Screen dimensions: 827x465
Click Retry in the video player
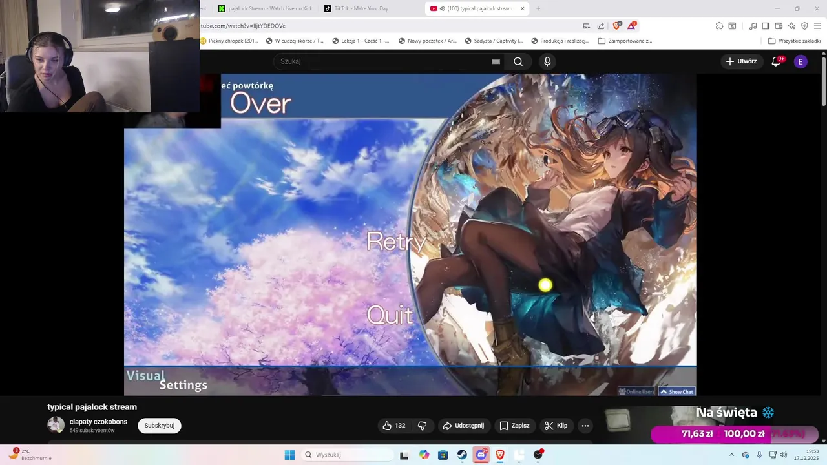click(x=396, y=242)
